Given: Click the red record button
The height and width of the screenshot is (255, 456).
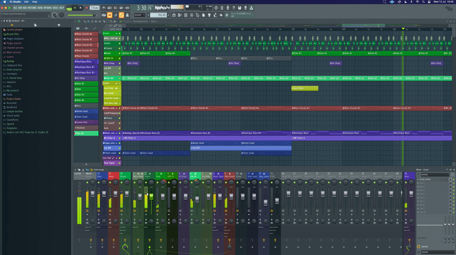Looking at the screenshot, I should click(87, 8).
